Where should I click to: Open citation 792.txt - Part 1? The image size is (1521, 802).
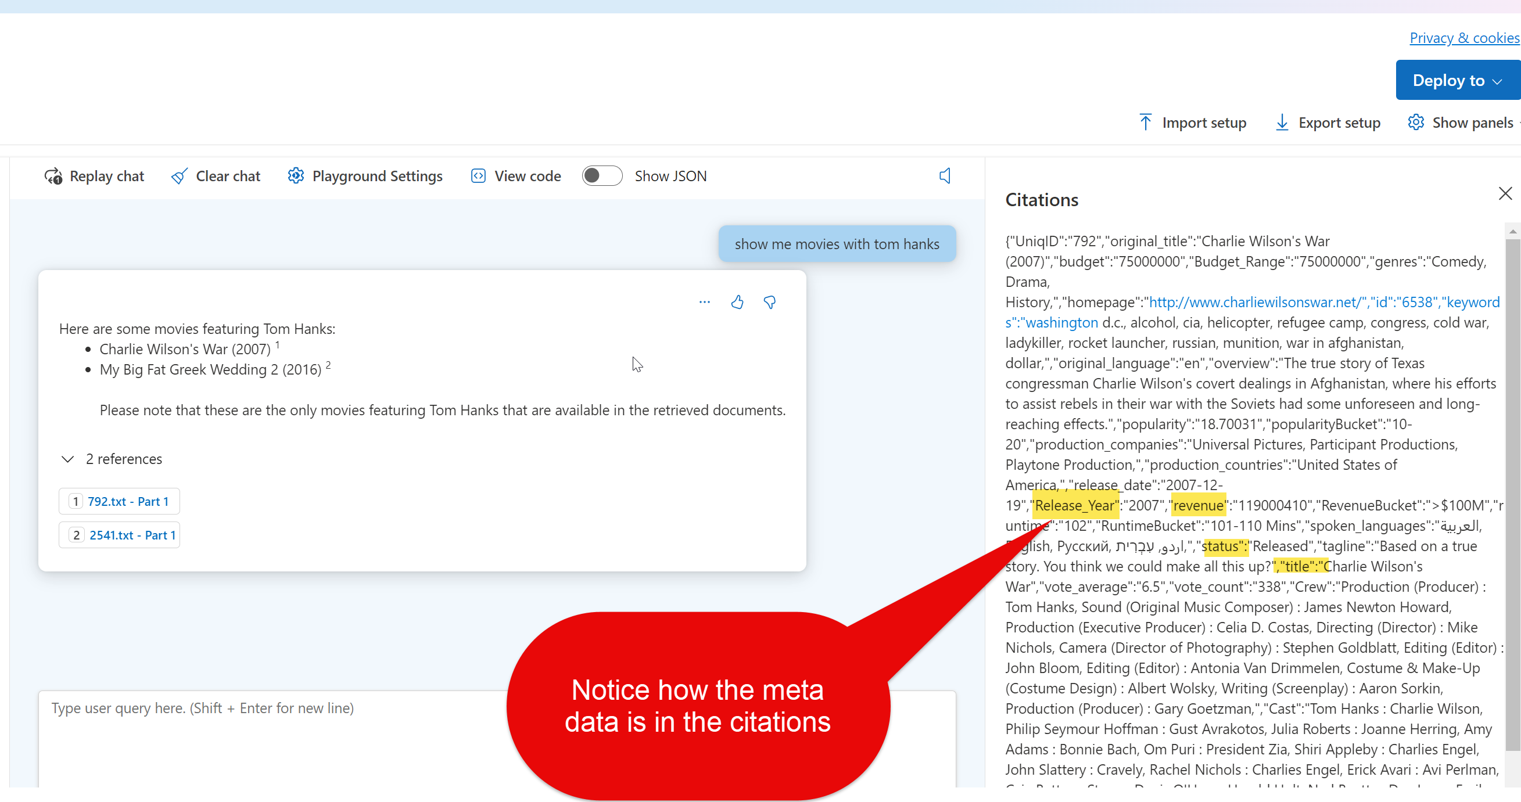pyautogui.click(x=119, y=501)
